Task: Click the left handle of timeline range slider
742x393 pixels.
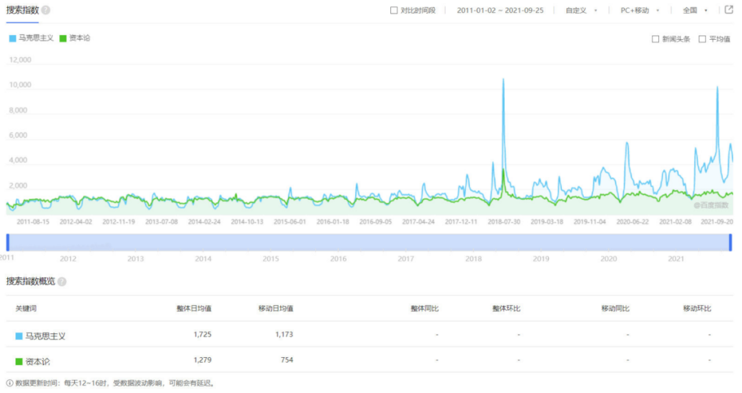Action: coord(8,243)
